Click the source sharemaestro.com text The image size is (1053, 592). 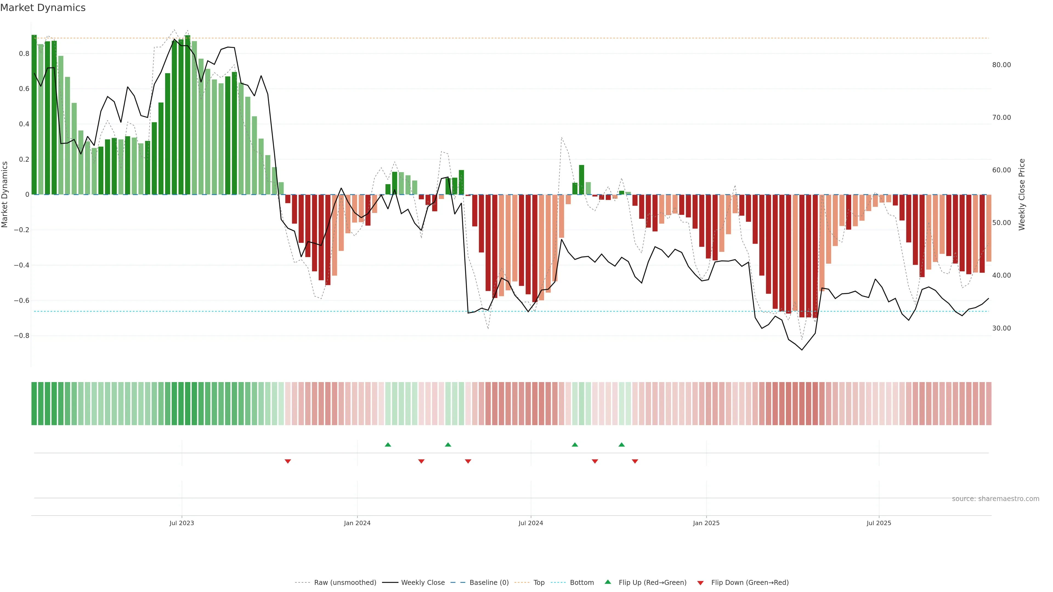pos(995,499)
